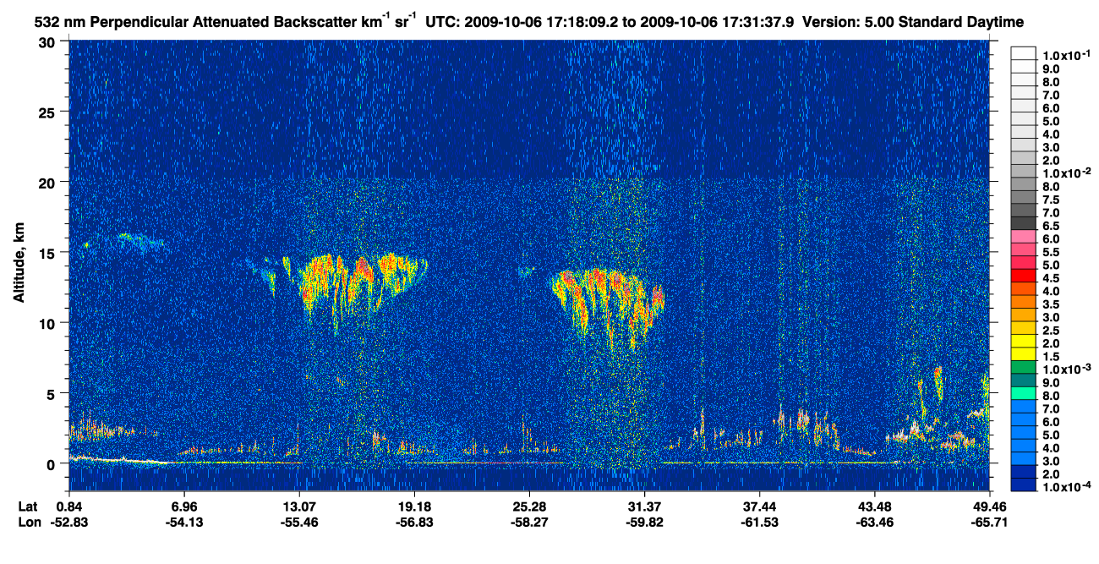Screen dimensions: 1099x564
Task: Click the latitude value '19.18'
Action: 414,507
